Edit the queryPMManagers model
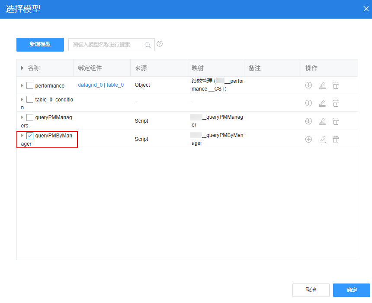Screen dimensions: 372x303 [x=322, y=121]
